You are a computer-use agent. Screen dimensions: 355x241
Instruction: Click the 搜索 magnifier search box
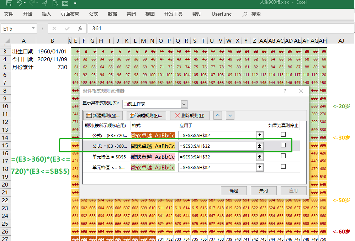click(251, 14)
